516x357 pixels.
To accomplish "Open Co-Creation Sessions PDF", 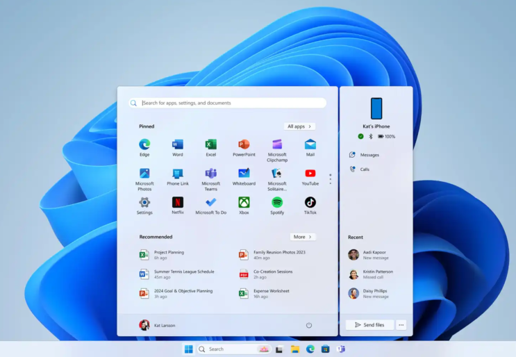I will pyautogui.click(x=266, y=274).
